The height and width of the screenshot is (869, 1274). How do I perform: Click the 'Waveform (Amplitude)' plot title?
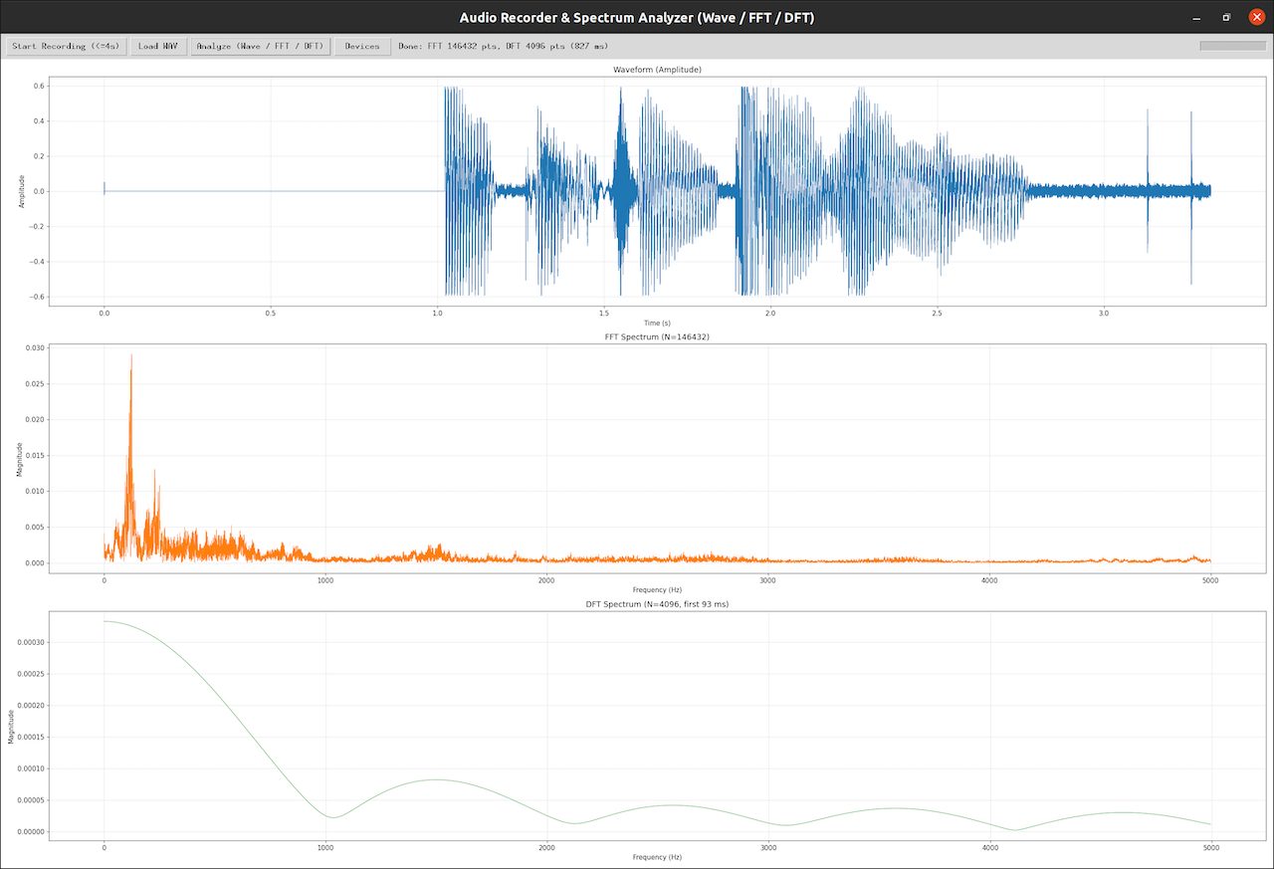pyautogui.click(x=657, y=70)
